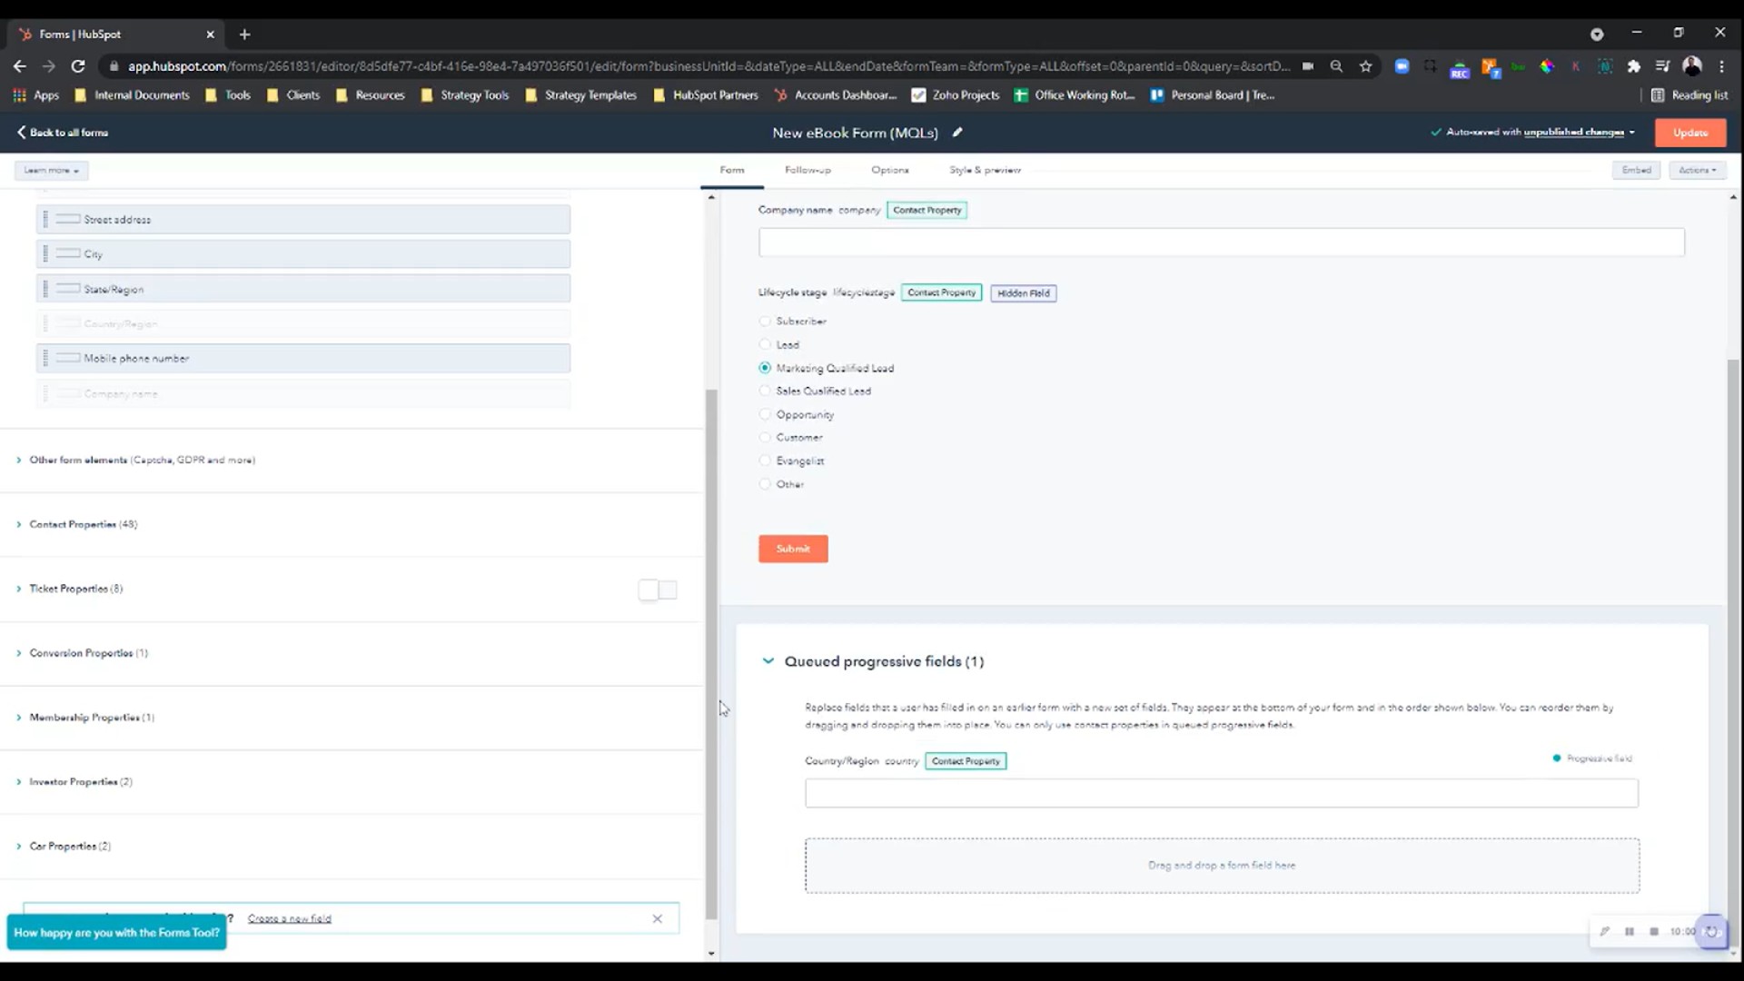This screenshot has height=981, width=1744.
Task: Click the bookmark star in the address bar
Action: click(1365, 66)
